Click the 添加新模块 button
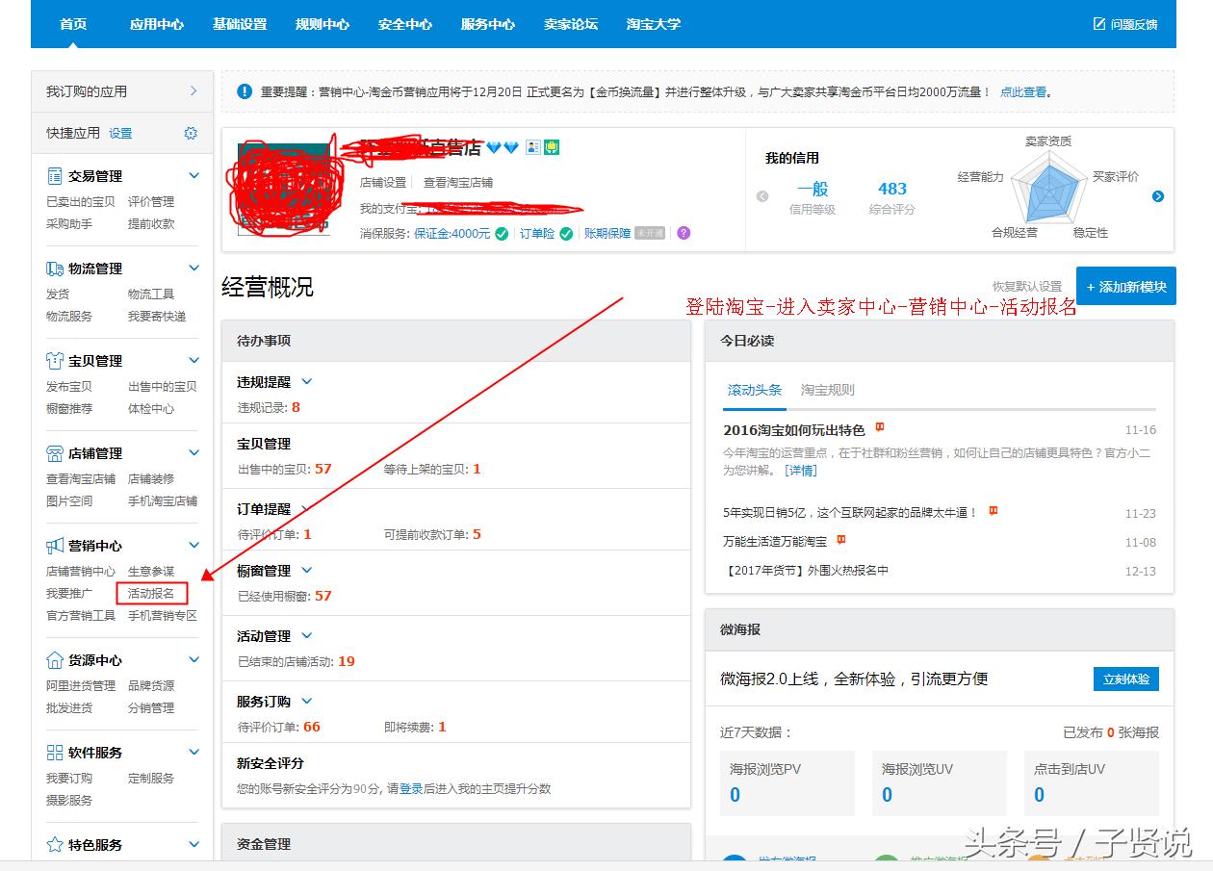Viewport: 1213px width, 871px height. pyautogui.click(x=1125, y=287)
